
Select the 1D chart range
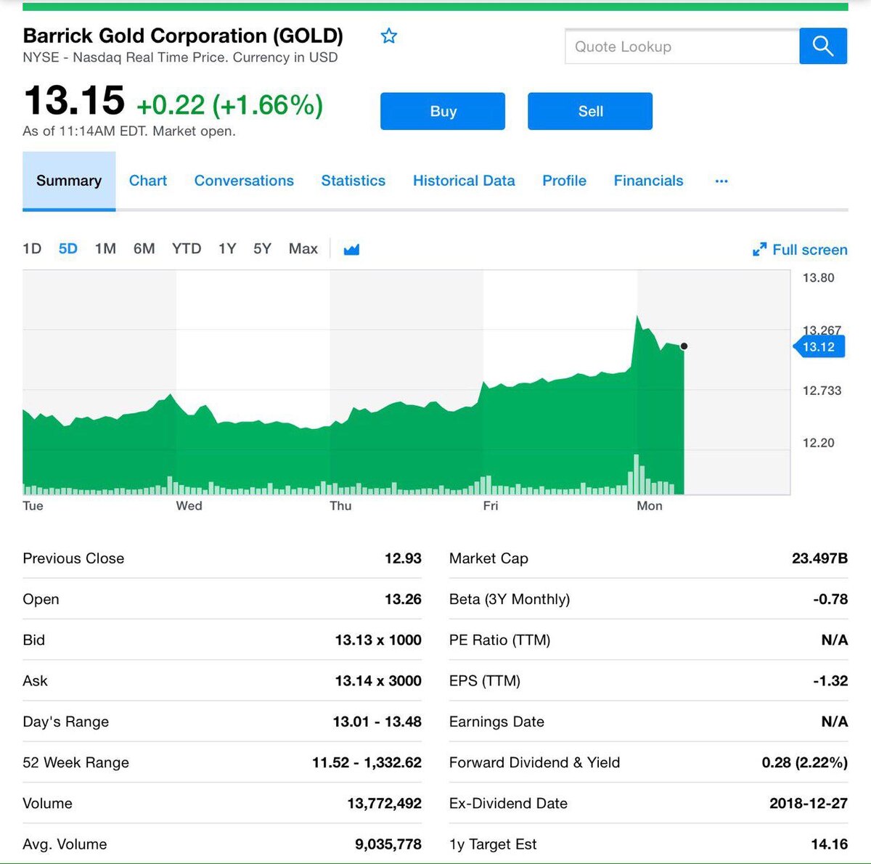(32, 249)
